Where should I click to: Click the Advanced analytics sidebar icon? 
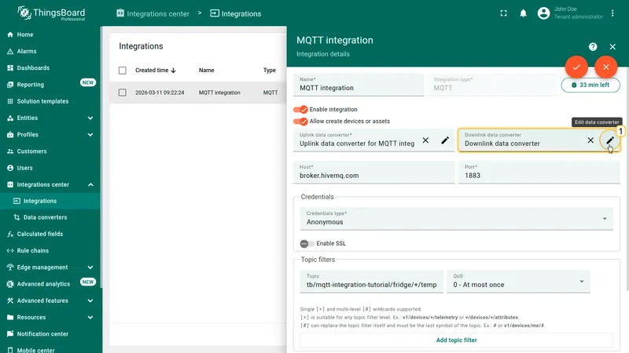coord(10,284)
